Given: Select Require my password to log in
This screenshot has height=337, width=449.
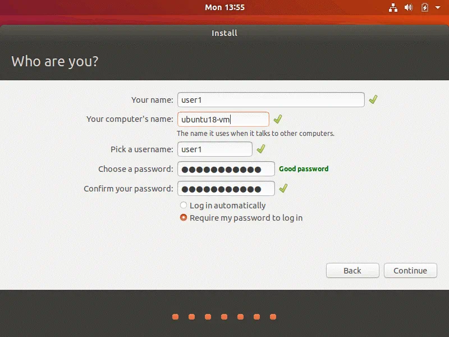Looking at the screenshot, I should (x=183, y=217).
